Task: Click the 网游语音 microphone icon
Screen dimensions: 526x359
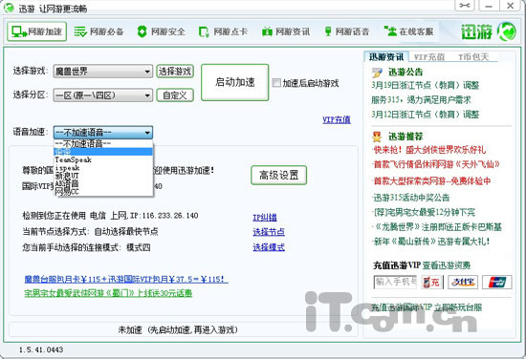Action: pyautogui.click(x=328, y=32)
